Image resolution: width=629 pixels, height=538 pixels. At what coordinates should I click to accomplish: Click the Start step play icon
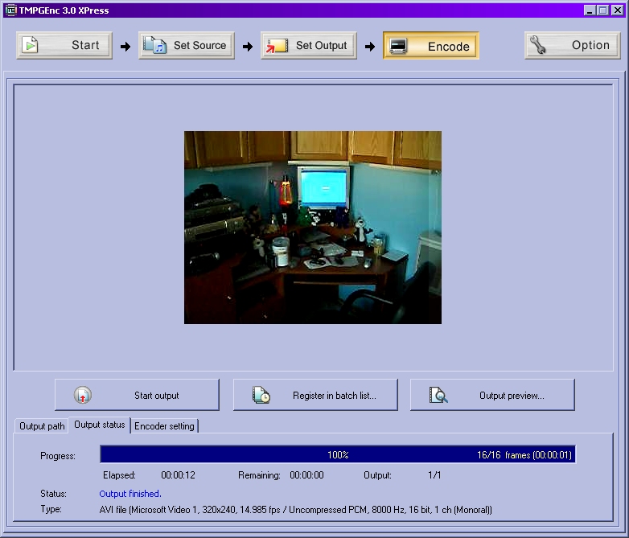click(30, 45)
